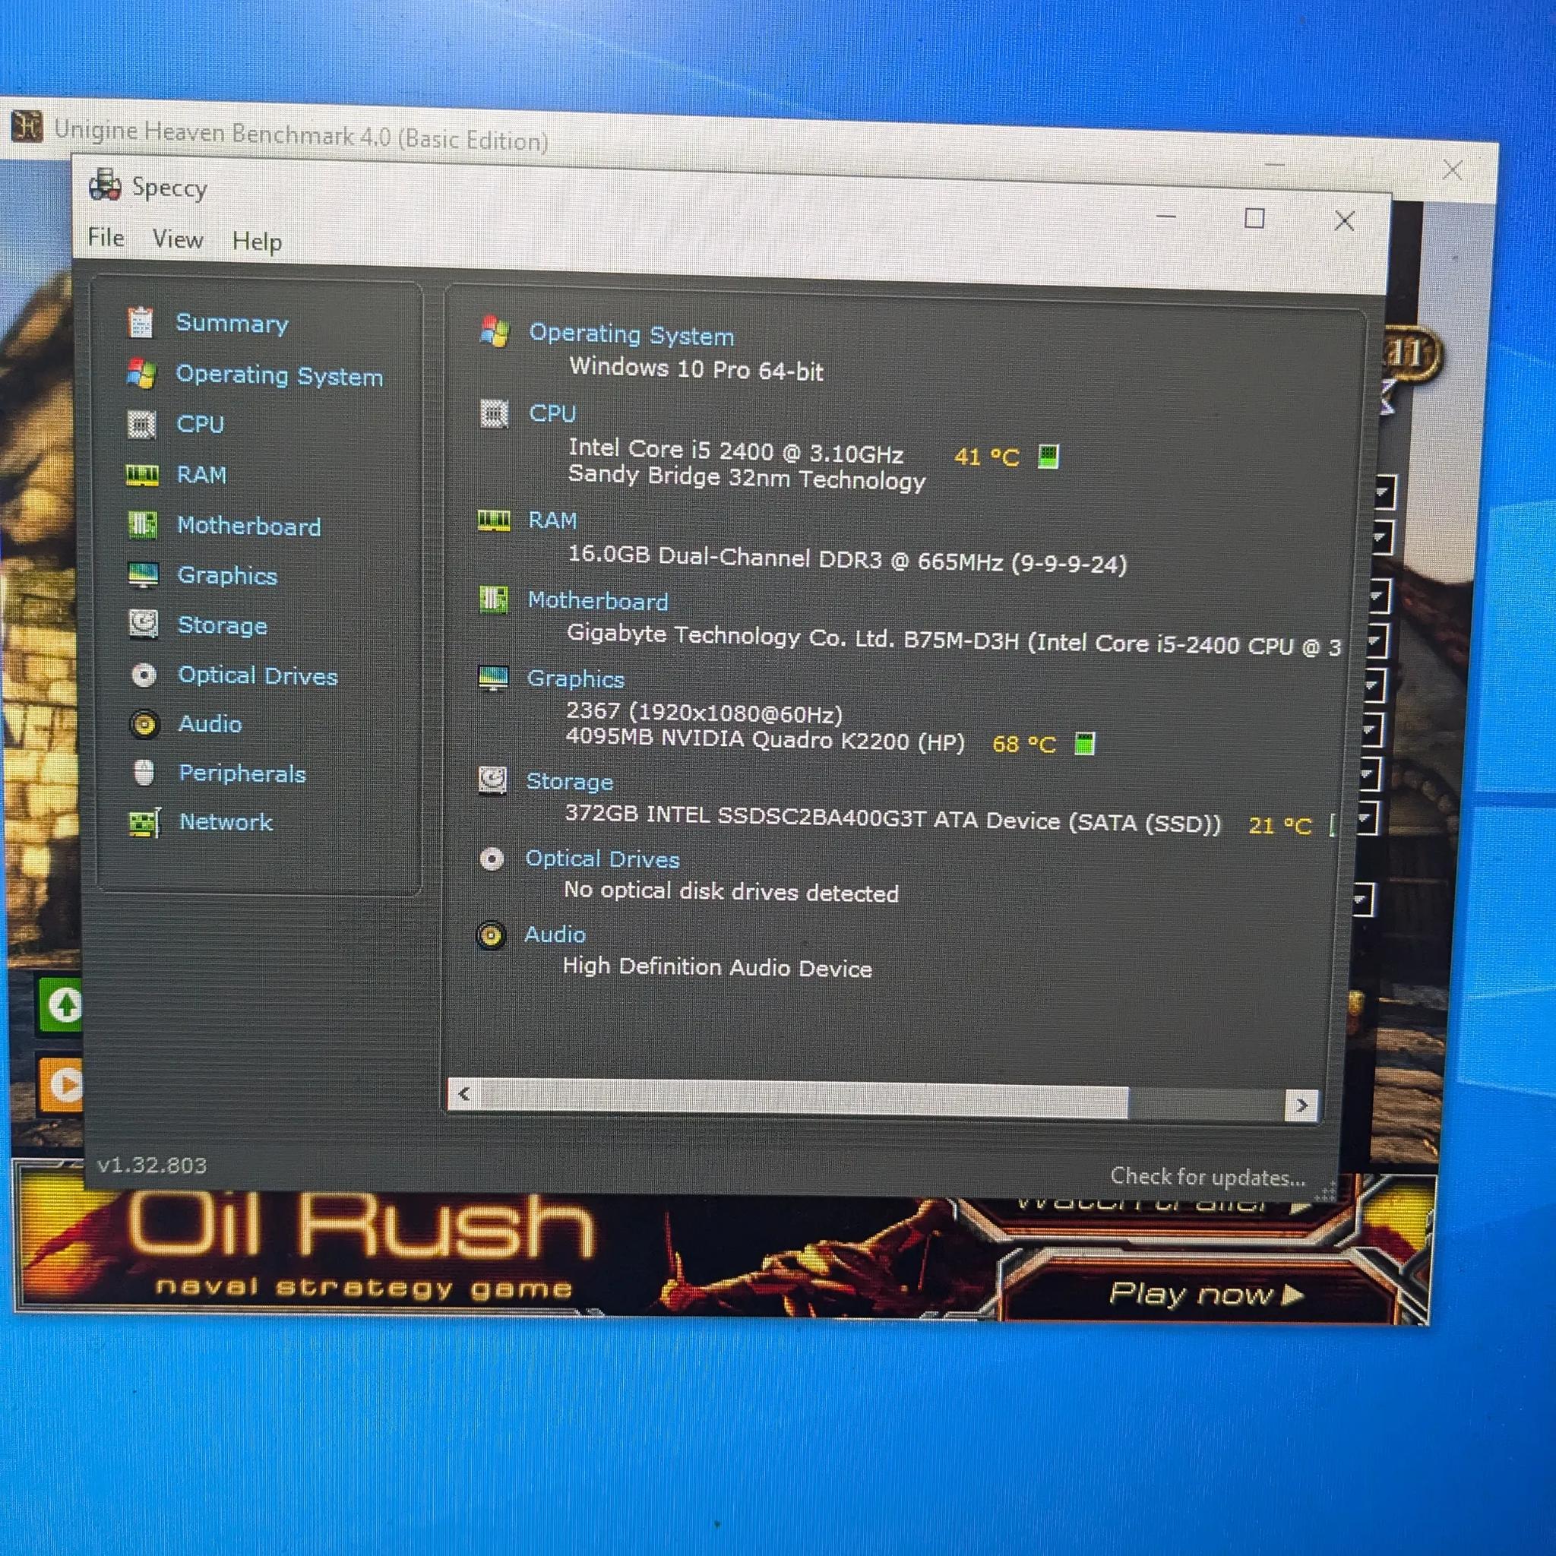This screenshot has height=1556, width=1556.
Task: Open the File menu
Action: coord(106,238)
